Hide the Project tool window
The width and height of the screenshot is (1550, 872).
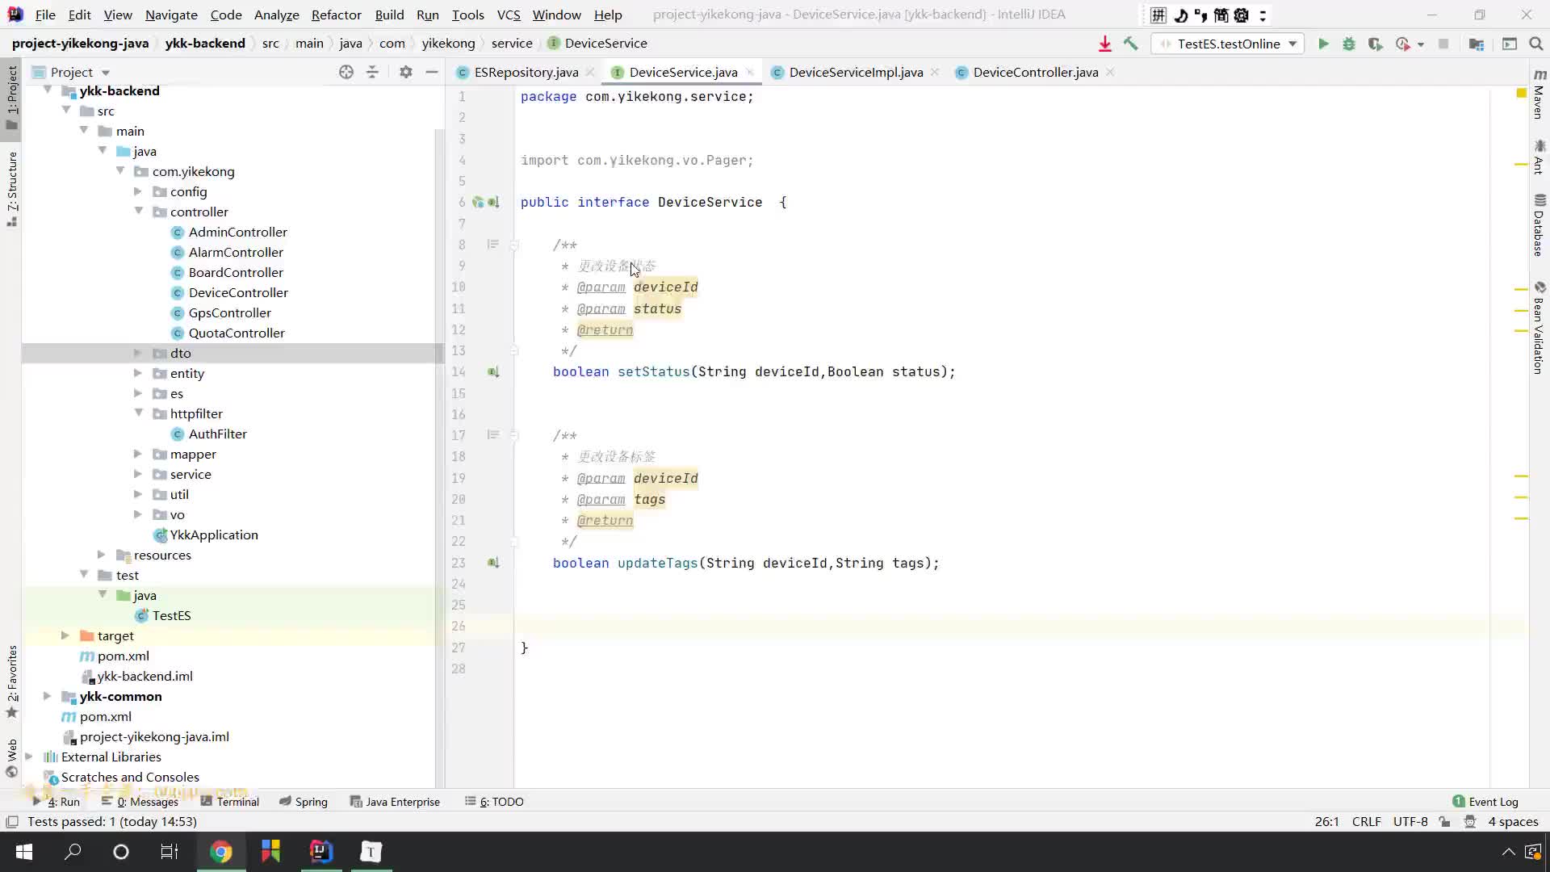(432, 72)
